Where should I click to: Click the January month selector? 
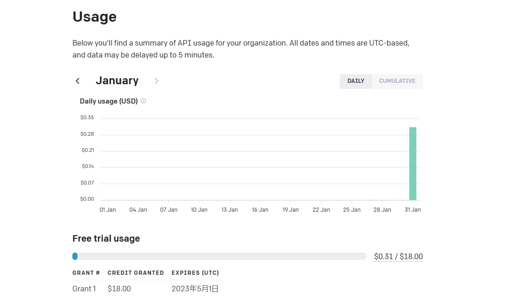click(117, 81)
